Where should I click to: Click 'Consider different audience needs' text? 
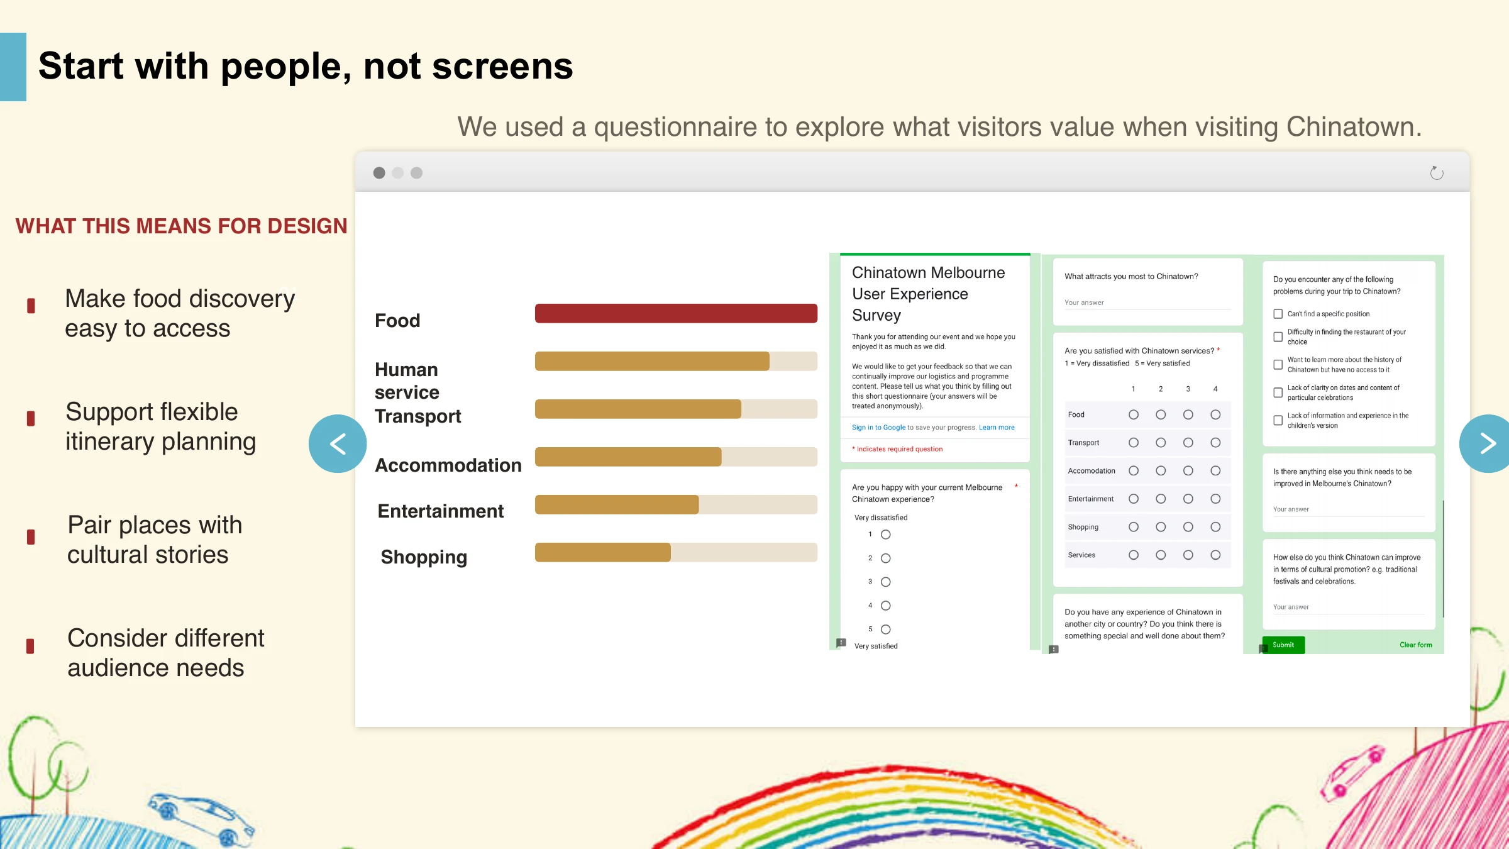click(166, 653)
